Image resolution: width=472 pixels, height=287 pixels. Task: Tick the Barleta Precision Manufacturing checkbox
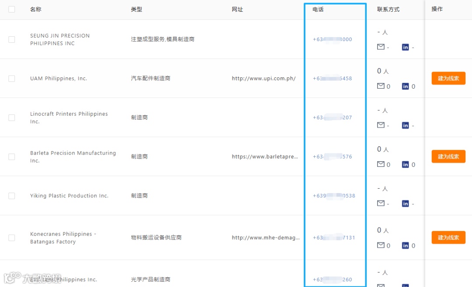12,157
